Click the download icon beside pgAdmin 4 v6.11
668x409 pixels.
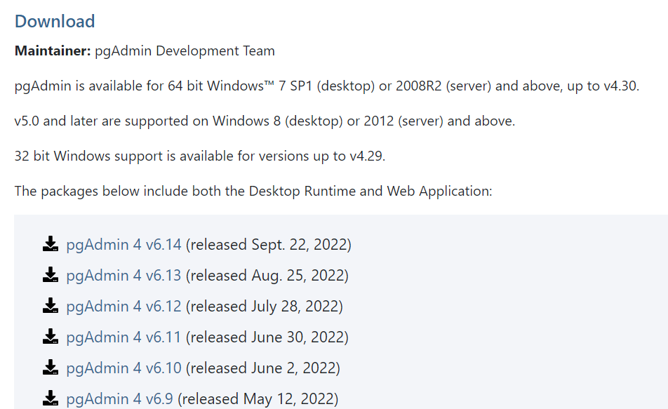pyautogui.click(x=50, y=337)
